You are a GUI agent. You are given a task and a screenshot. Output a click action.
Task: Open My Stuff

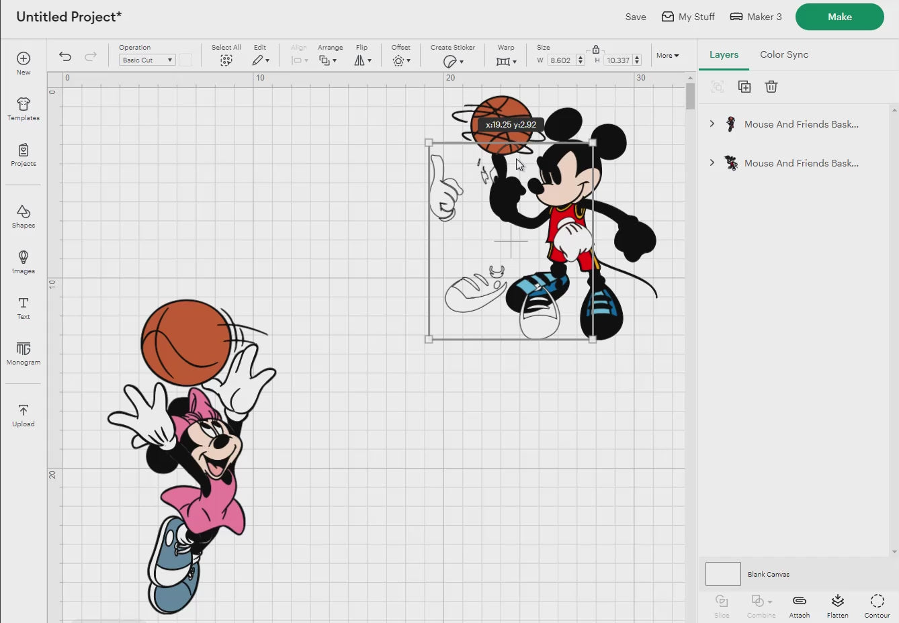point(688,17)
